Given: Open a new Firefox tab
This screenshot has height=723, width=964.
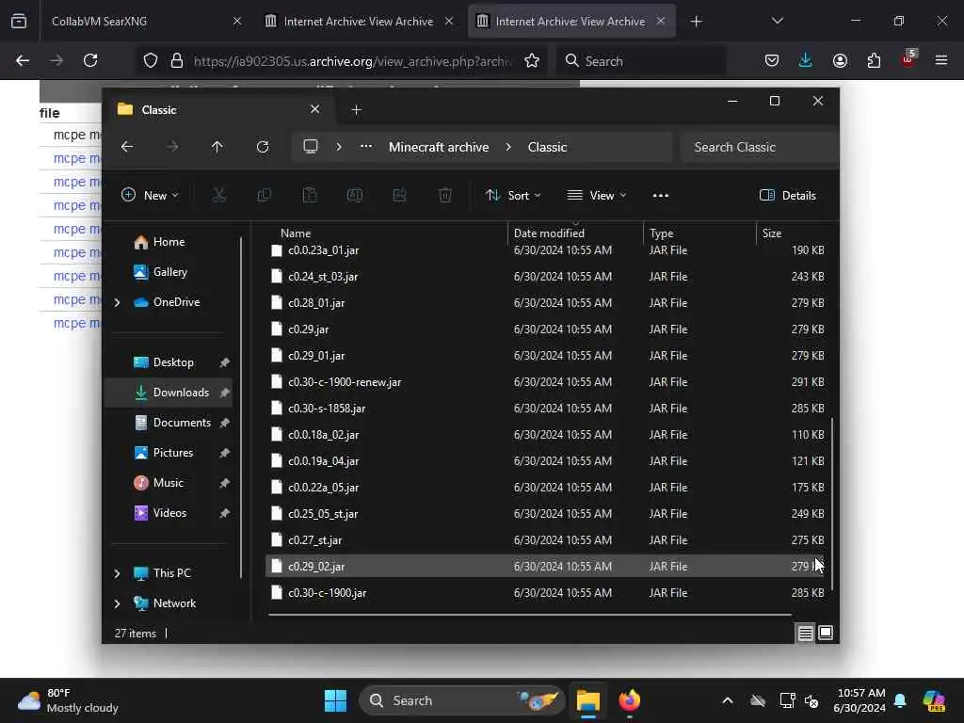Looking at the screenshot, I should (696, 22).
